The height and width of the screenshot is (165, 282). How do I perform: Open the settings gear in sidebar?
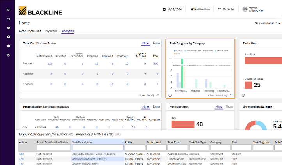pos(9,46)
